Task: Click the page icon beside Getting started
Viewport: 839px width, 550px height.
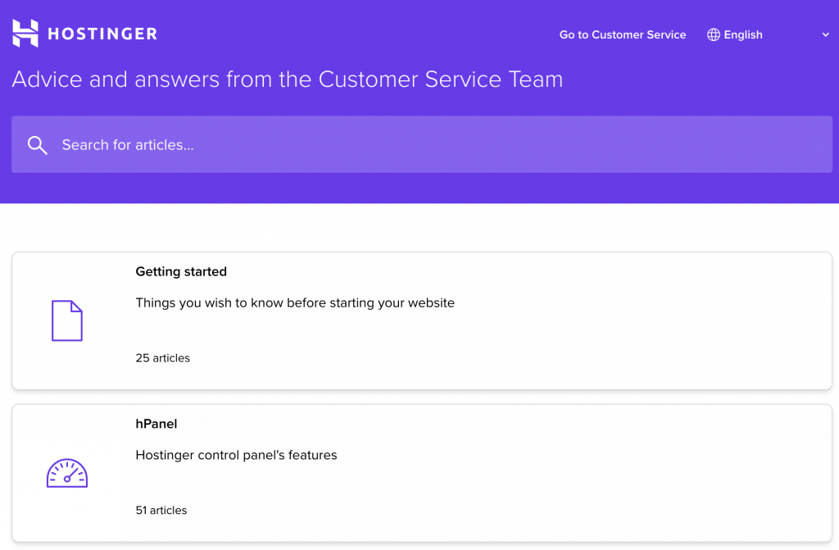Action: tap(66, 320)
